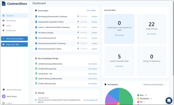Click Alle ansehen under Anzahl Verträge
The height and width of the screenshot is (105, 174).
pos(152,34)
